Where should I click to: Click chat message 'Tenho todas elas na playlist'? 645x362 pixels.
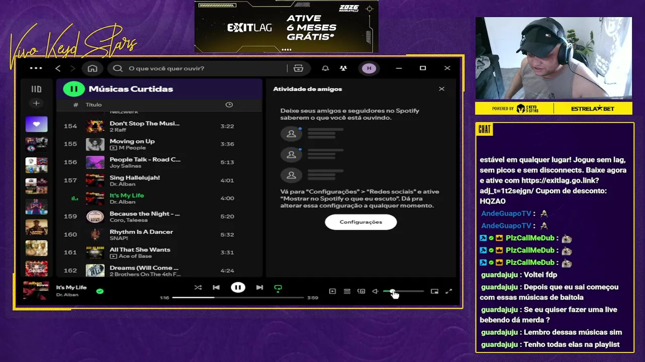[571, 344]
